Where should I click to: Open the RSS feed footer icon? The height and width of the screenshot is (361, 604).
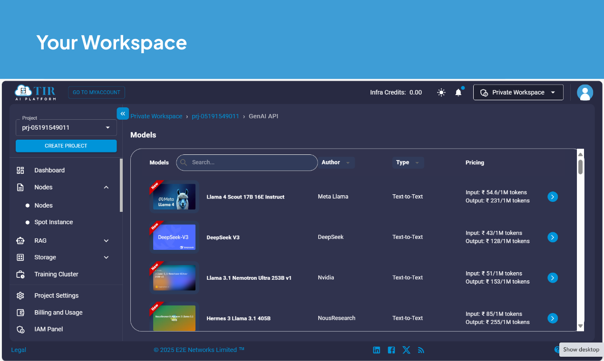[421, 350]
